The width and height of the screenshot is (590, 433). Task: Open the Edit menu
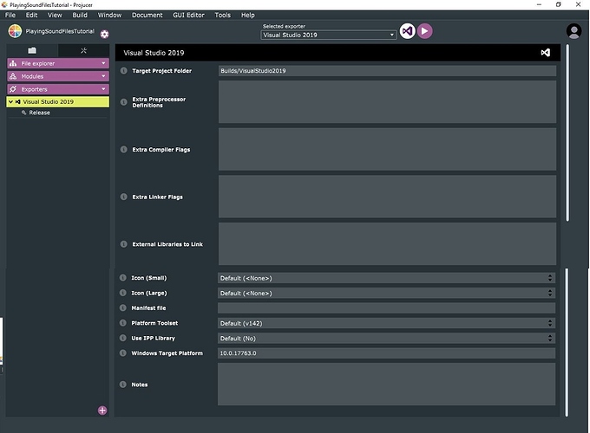pos(31,15)
